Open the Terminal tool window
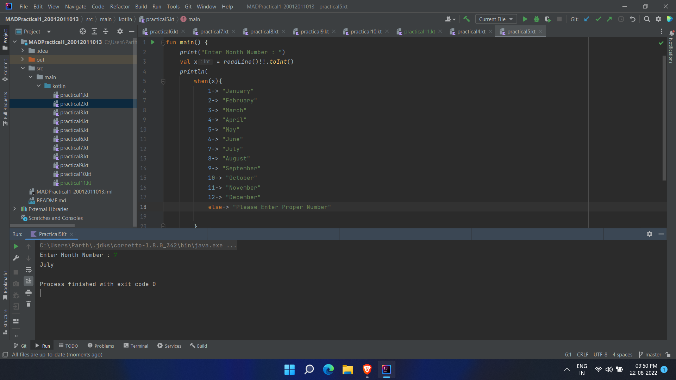The image size is (676, 380). point(136,346)
